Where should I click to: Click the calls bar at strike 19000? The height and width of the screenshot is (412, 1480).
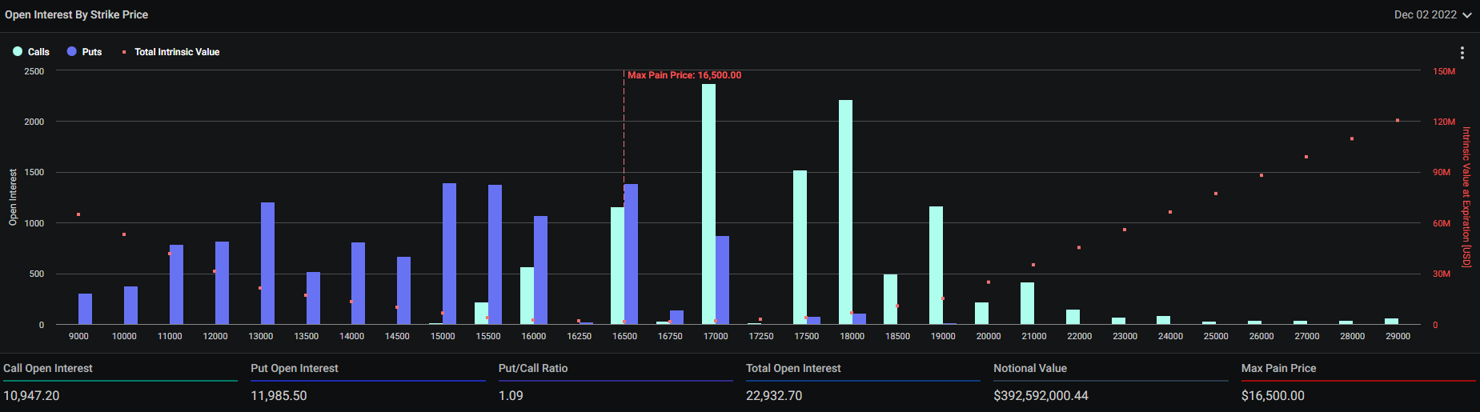(x=936, y=266)
